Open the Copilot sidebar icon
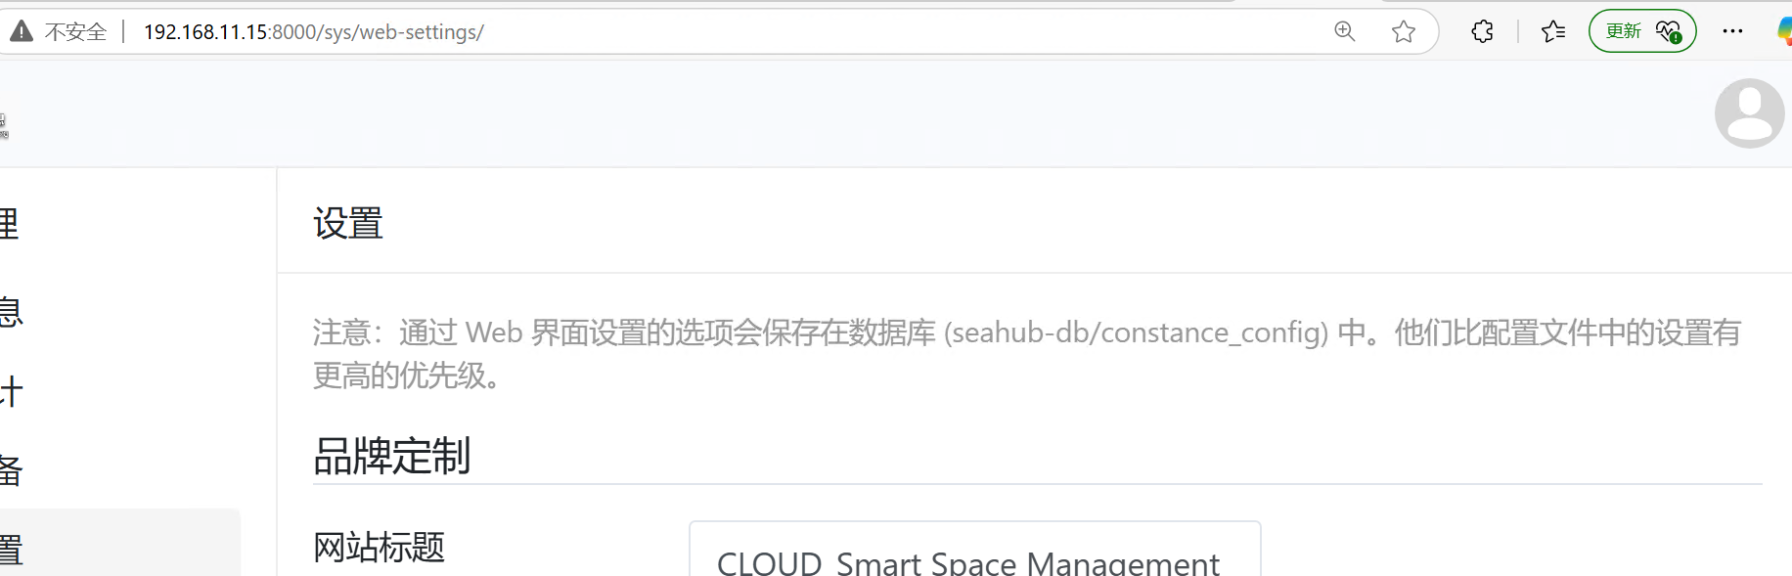 click(x=1784, y=31)
